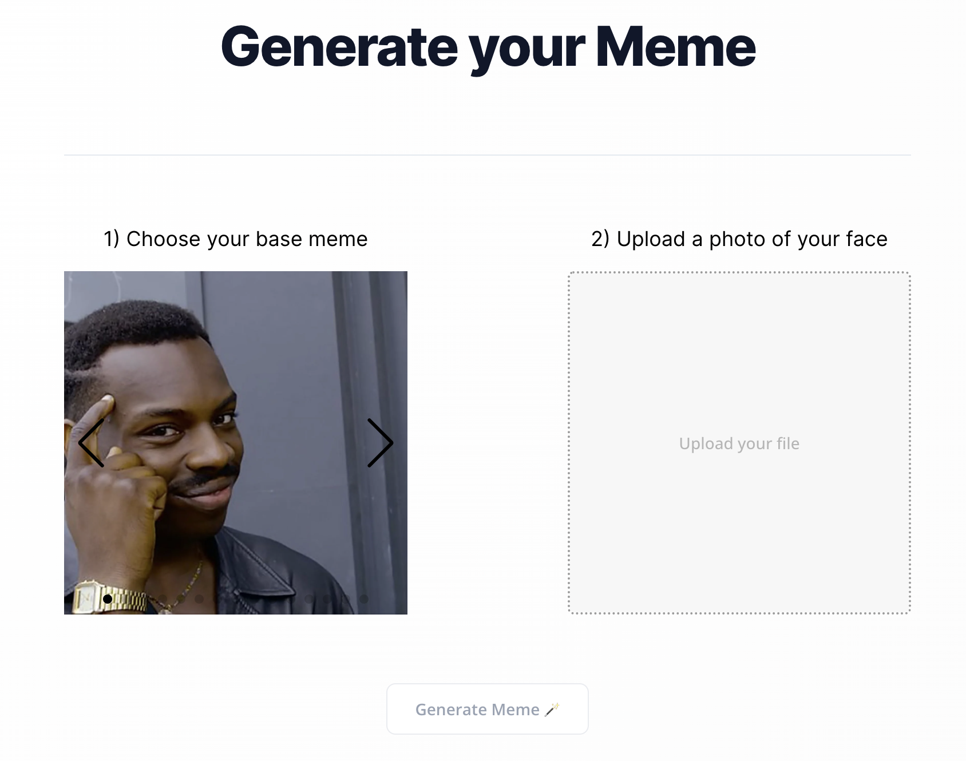This screenshot has height=761, width=966.
Task: Click the 'Upload a photo of your face' label
Action: click(x=739, y=239)
